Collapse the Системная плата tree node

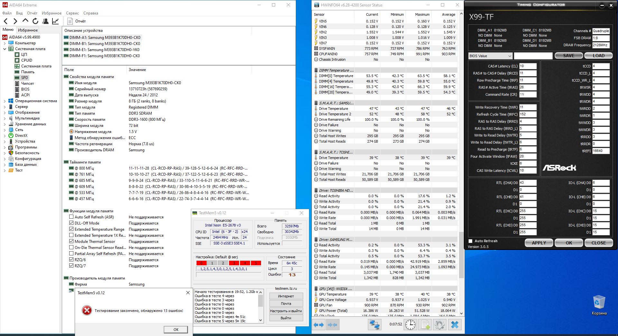pos(5,49)
